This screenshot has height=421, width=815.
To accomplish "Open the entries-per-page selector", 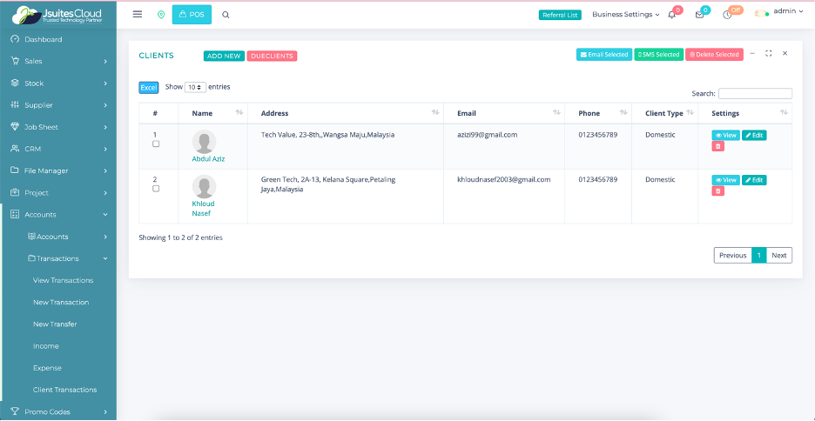I will pyautogui.click(x=195, y=88).
